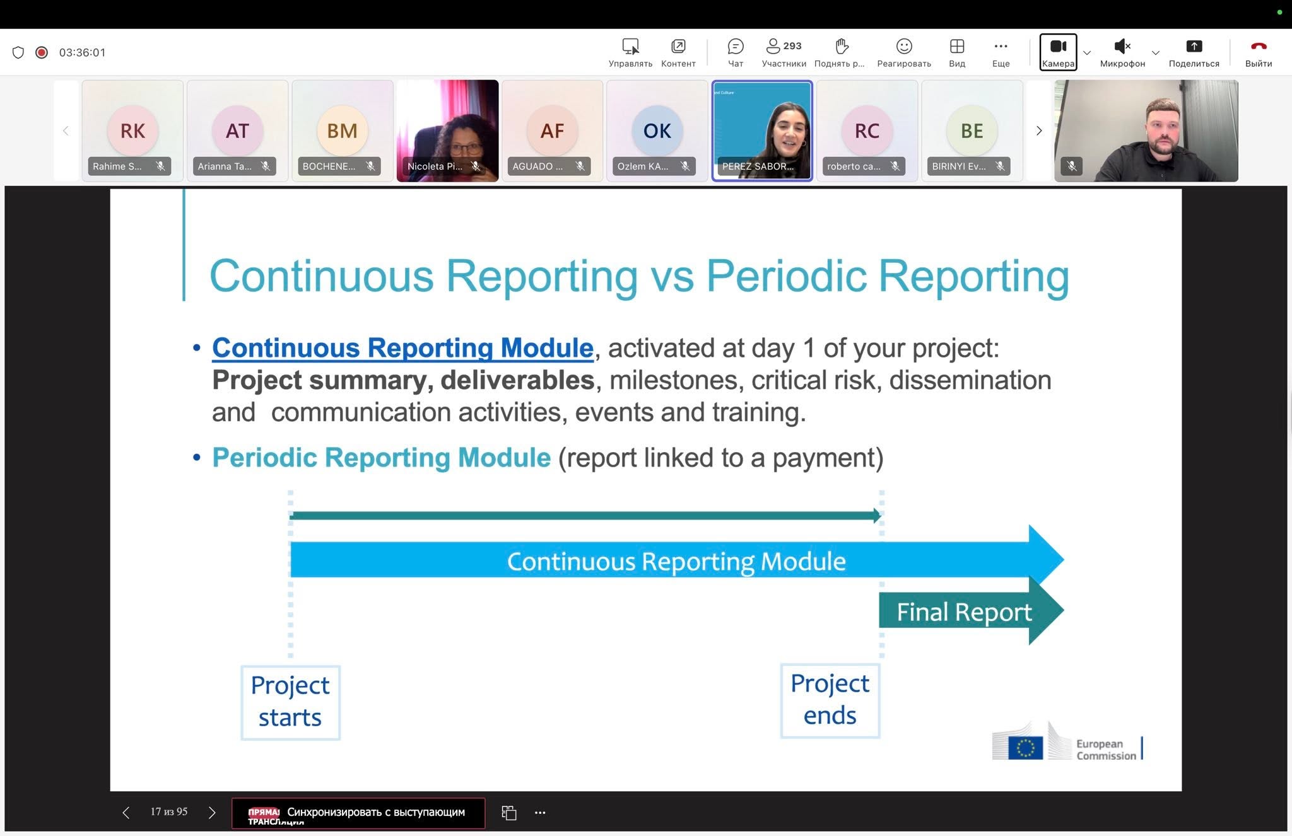This screenshot has width=1292, height=836.
Task: Open the Чат chat panel
Action: pos(736,53)
